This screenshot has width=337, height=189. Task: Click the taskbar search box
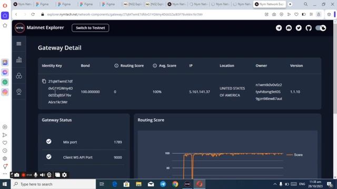53,184
